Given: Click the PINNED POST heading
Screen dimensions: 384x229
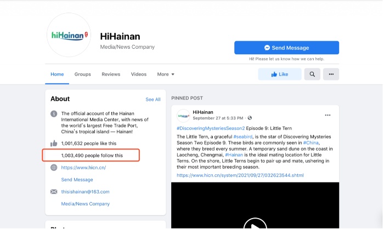Looking at the screenshot, I should [x=187, y=98].
